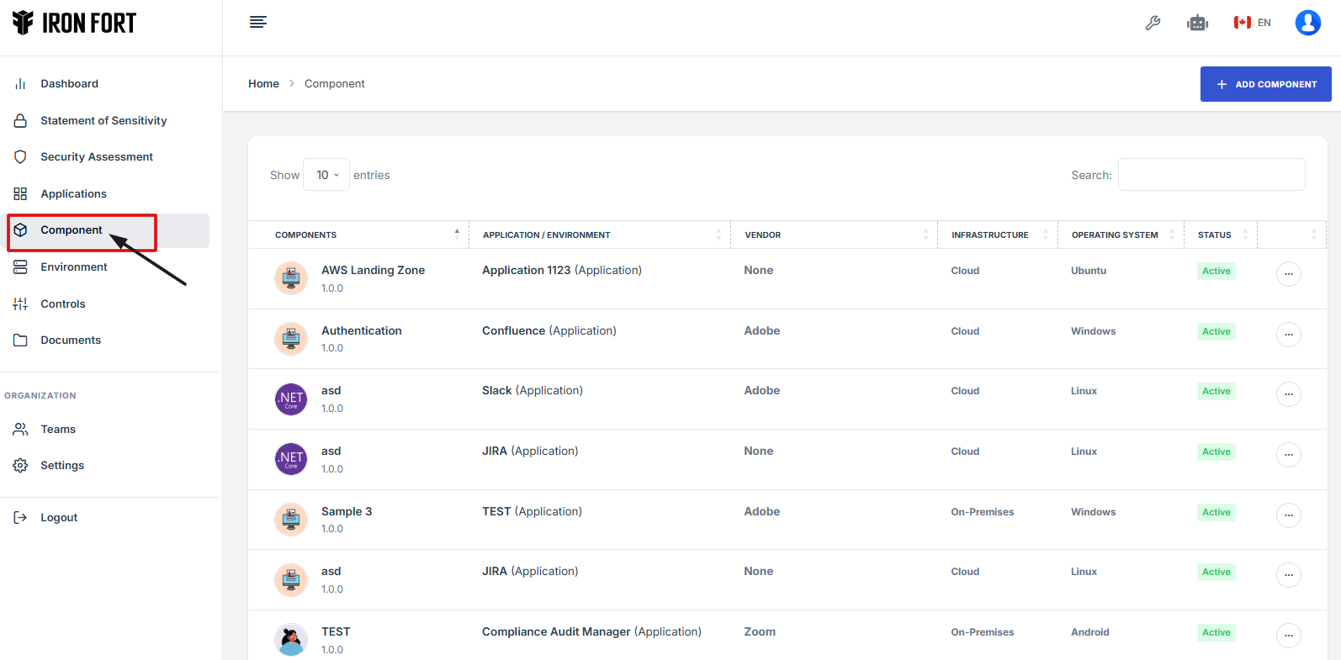Open the actions menu for Sample 3 row
This screenshot has height=660, width=1341.
tap(1288, 515)
